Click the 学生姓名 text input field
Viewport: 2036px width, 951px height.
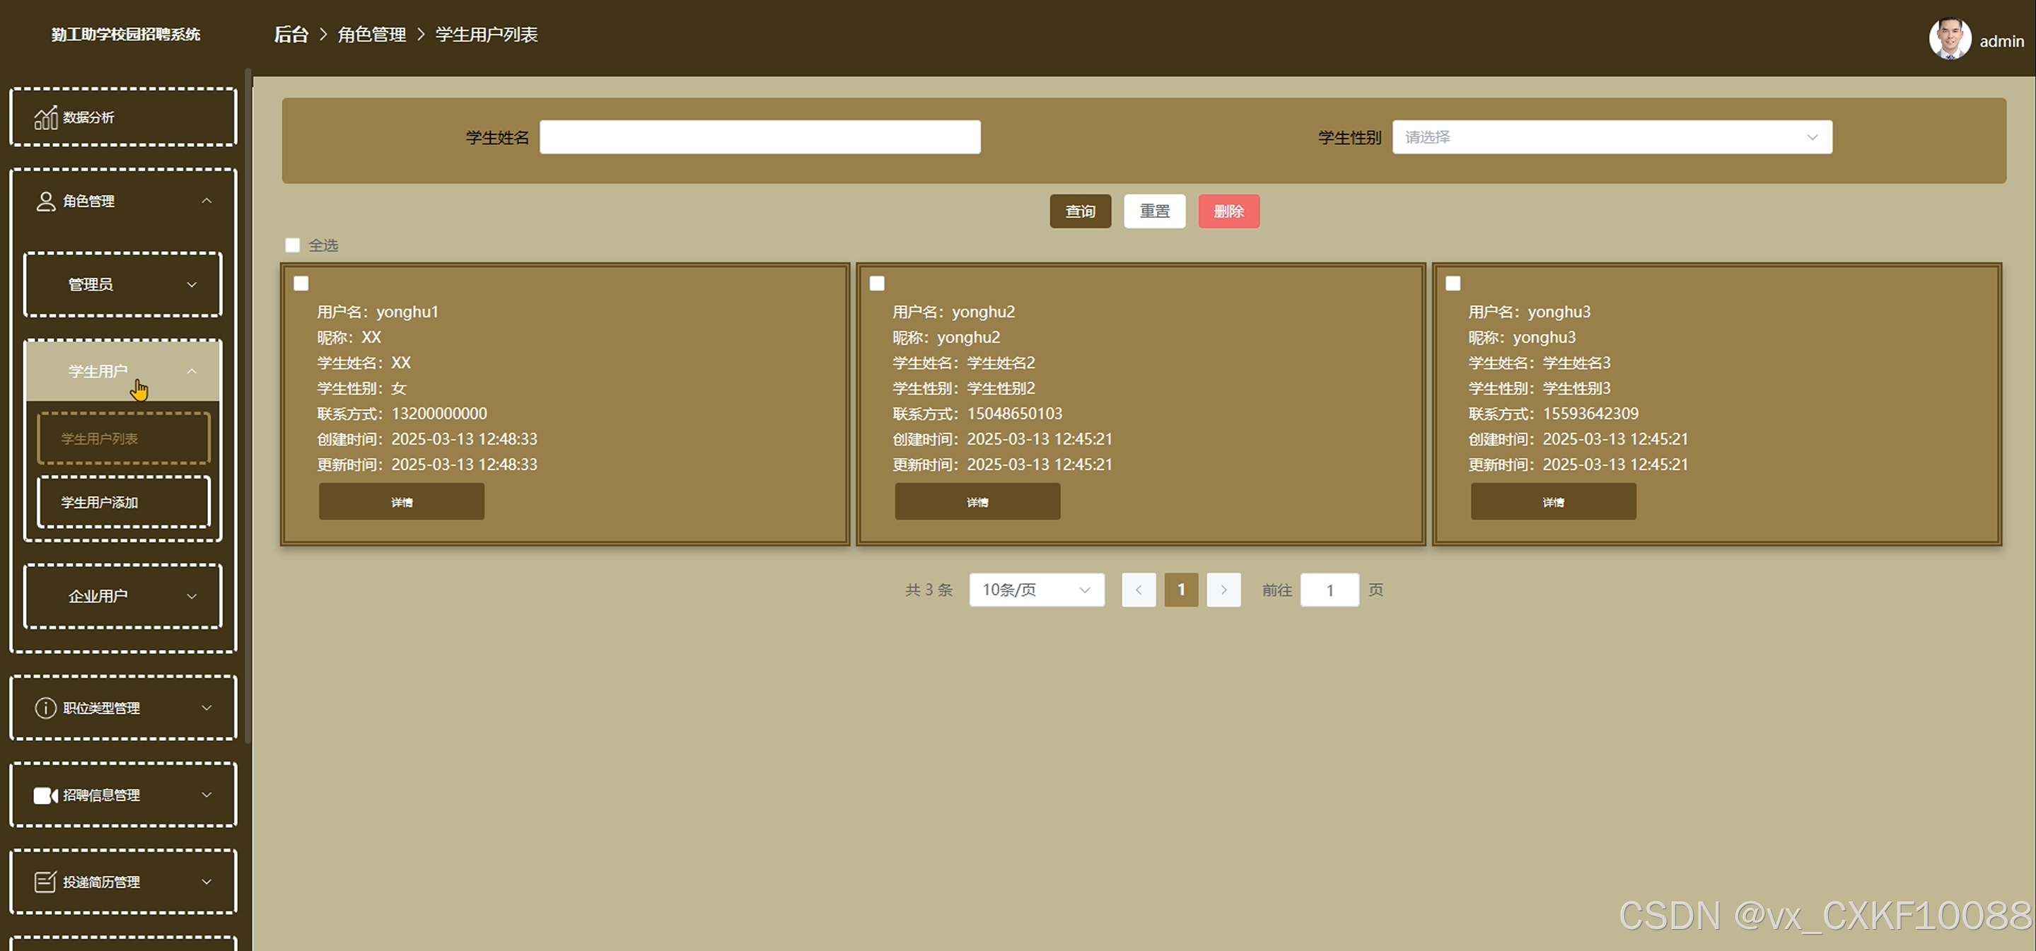760,138
